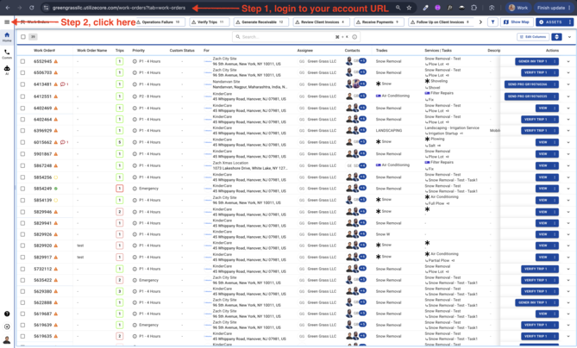The height and width of the screenshot is (348, 577).
Task: Click the green status dot on order 5854249
Action: pyautogui.click(x=56, y=189)
